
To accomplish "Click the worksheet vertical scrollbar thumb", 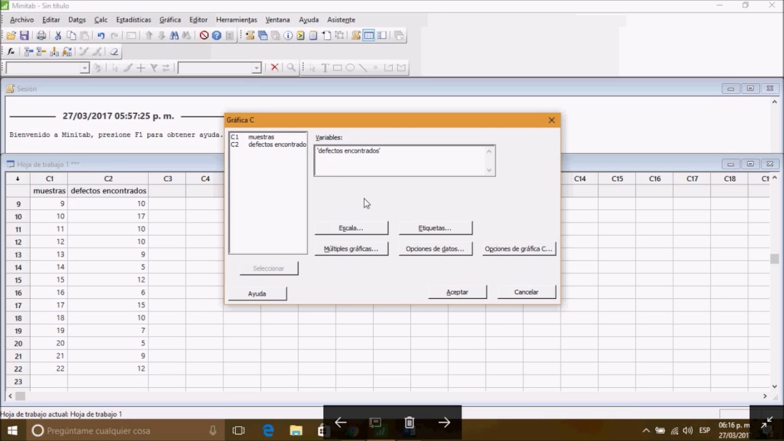I will point(774,259).
